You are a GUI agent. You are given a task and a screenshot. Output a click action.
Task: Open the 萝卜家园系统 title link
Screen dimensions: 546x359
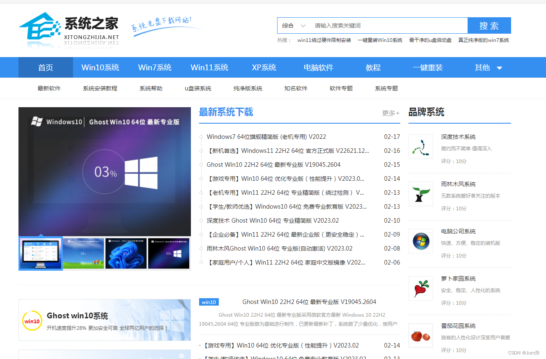tap(458, 278)
